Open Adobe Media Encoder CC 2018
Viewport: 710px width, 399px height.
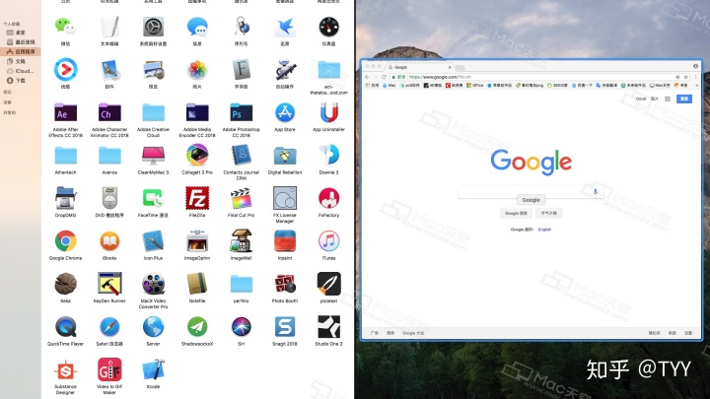coord(197,113)
